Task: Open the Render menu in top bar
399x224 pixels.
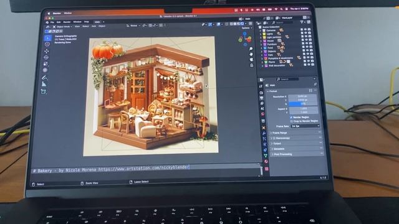Action: [x=67, y=22]
